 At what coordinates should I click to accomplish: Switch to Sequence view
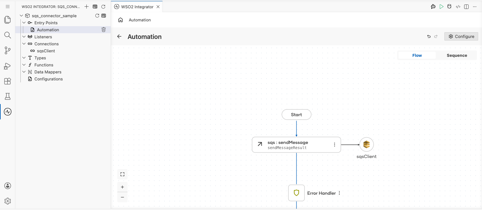[457, 55]
